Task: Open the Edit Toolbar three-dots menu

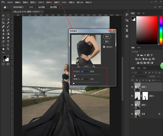Action: coord(3,52)
